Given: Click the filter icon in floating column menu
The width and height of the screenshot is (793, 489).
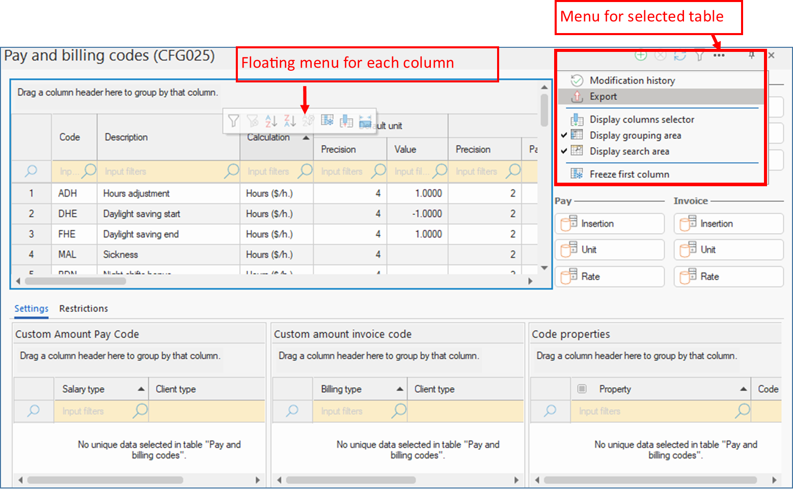Looking at the screenshot, I should 233,121.
